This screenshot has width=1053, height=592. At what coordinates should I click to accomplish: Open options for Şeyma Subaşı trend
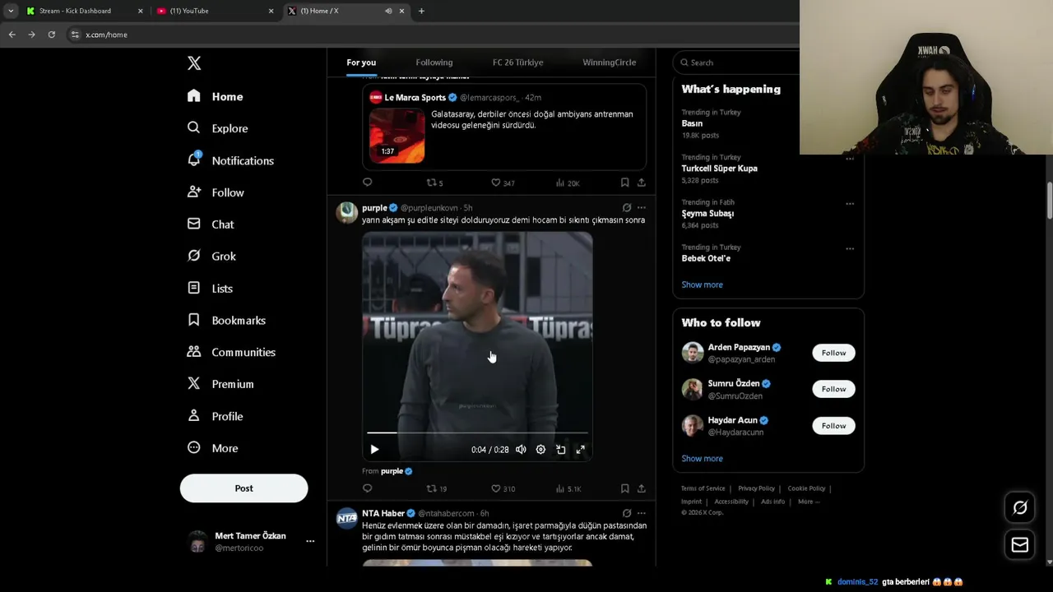(850, 204)
